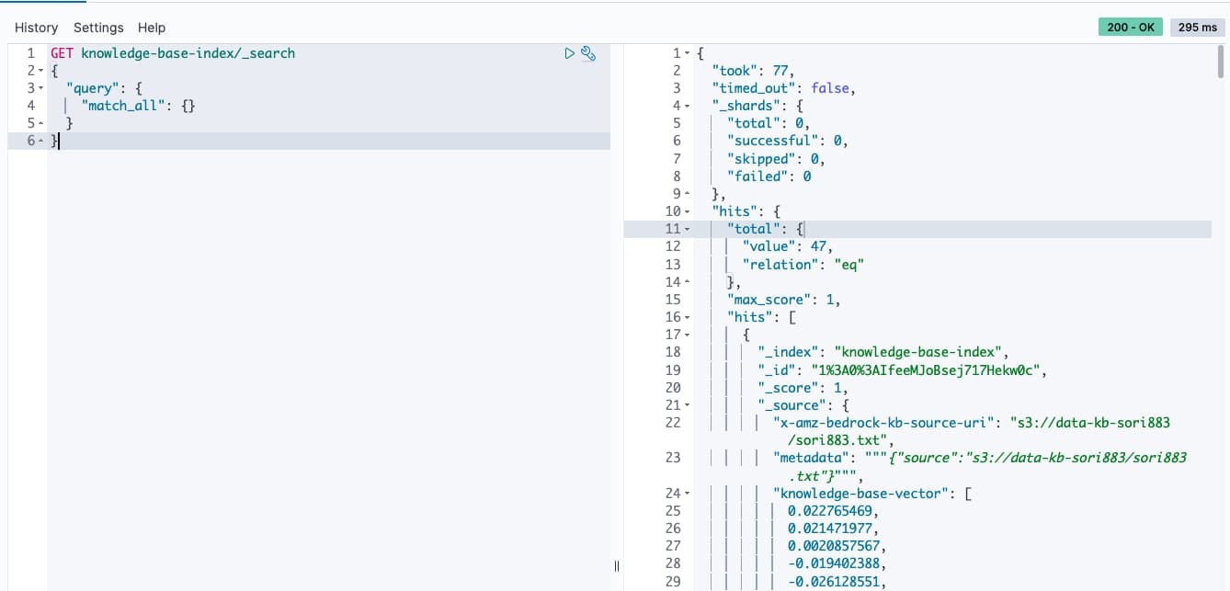
Task: Open the Settings menu
Action: point(98,28)
